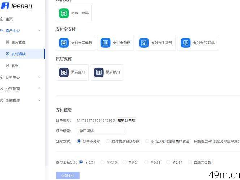The image size is (240, 180).
Task: Select the ¥0.64 amount radio
Action: [x=168, y=162]
